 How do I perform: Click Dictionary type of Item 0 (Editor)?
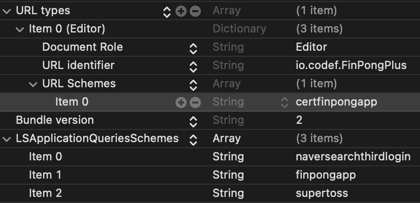pyautogui.click(x=239, y=29)
